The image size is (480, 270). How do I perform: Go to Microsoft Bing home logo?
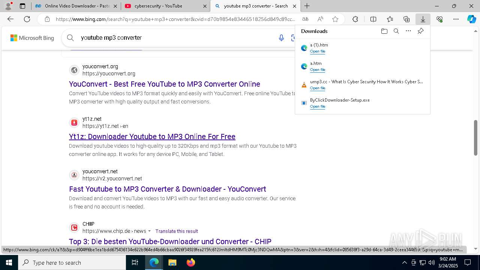click(x=32, y=38)
